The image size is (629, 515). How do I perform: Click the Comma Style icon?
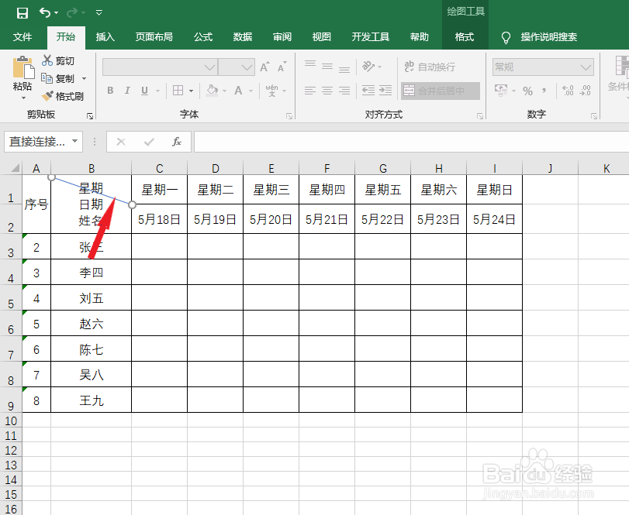[544, 91]
